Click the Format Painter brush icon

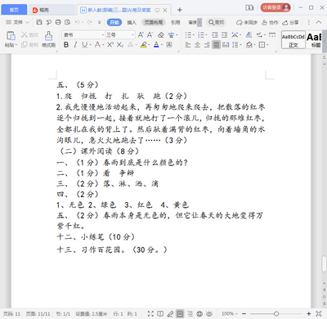tap(48, 36)
